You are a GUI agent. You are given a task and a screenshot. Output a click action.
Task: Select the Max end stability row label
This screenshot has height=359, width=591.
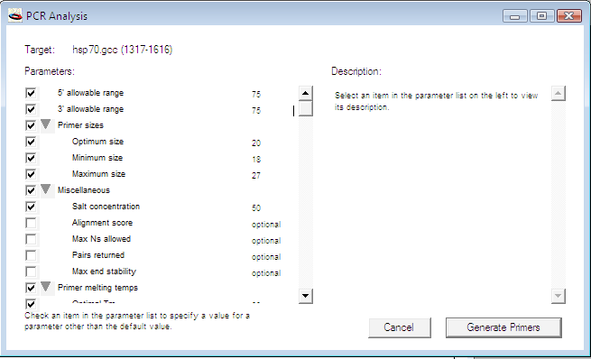click(x=104, y=272)
